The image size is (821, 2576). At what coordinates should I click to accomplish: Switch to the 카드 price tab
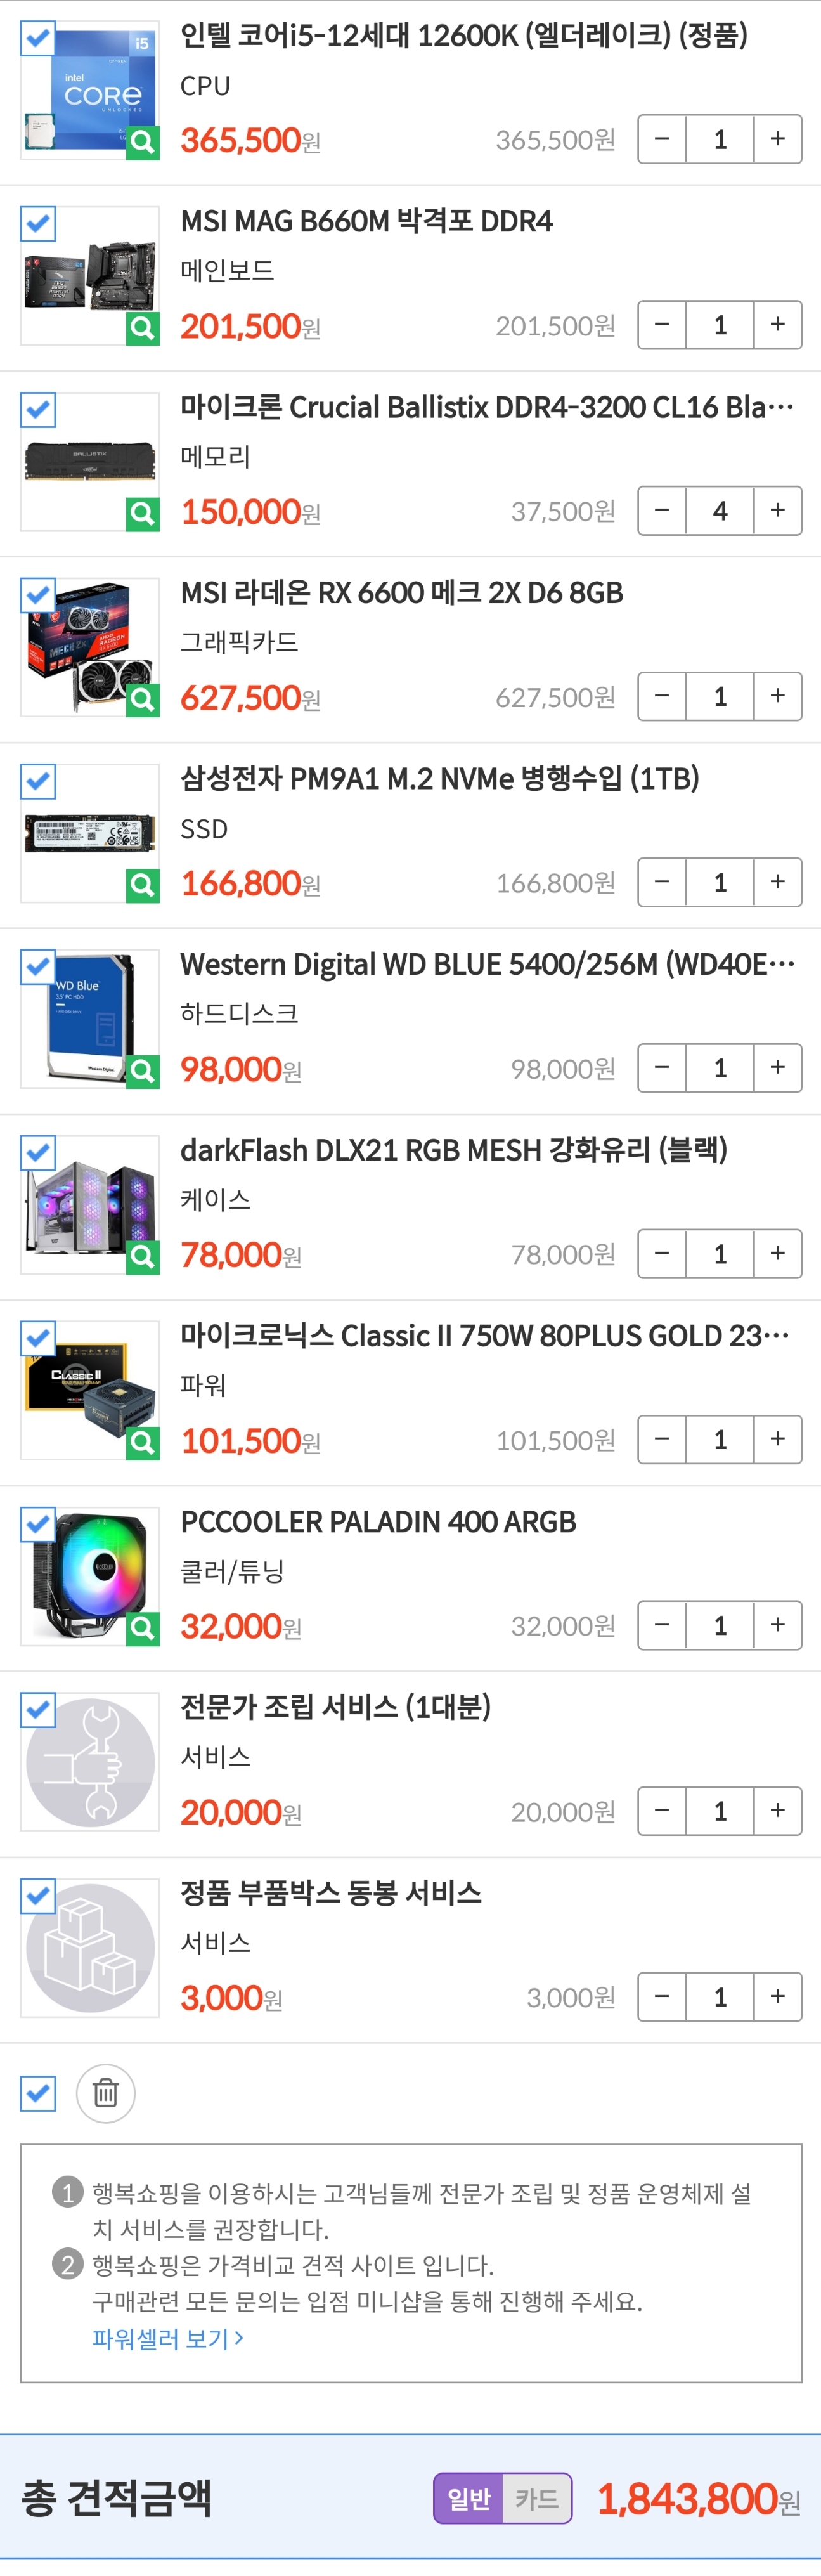pyautogui.click(x=537, y=2498)
